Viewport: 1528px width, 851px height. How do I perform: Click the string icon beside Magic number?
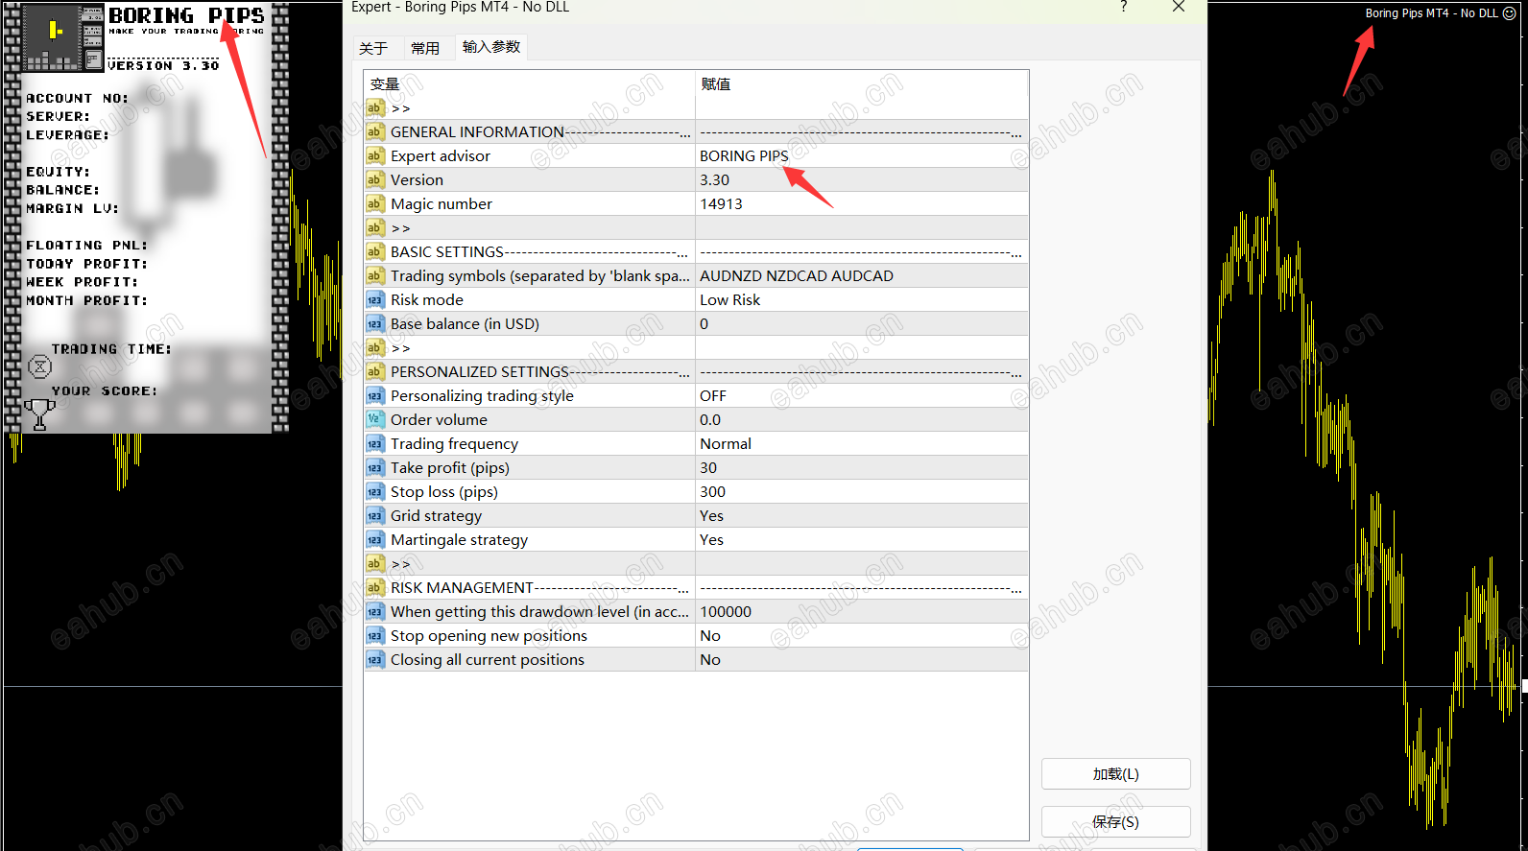coord(375,204)
